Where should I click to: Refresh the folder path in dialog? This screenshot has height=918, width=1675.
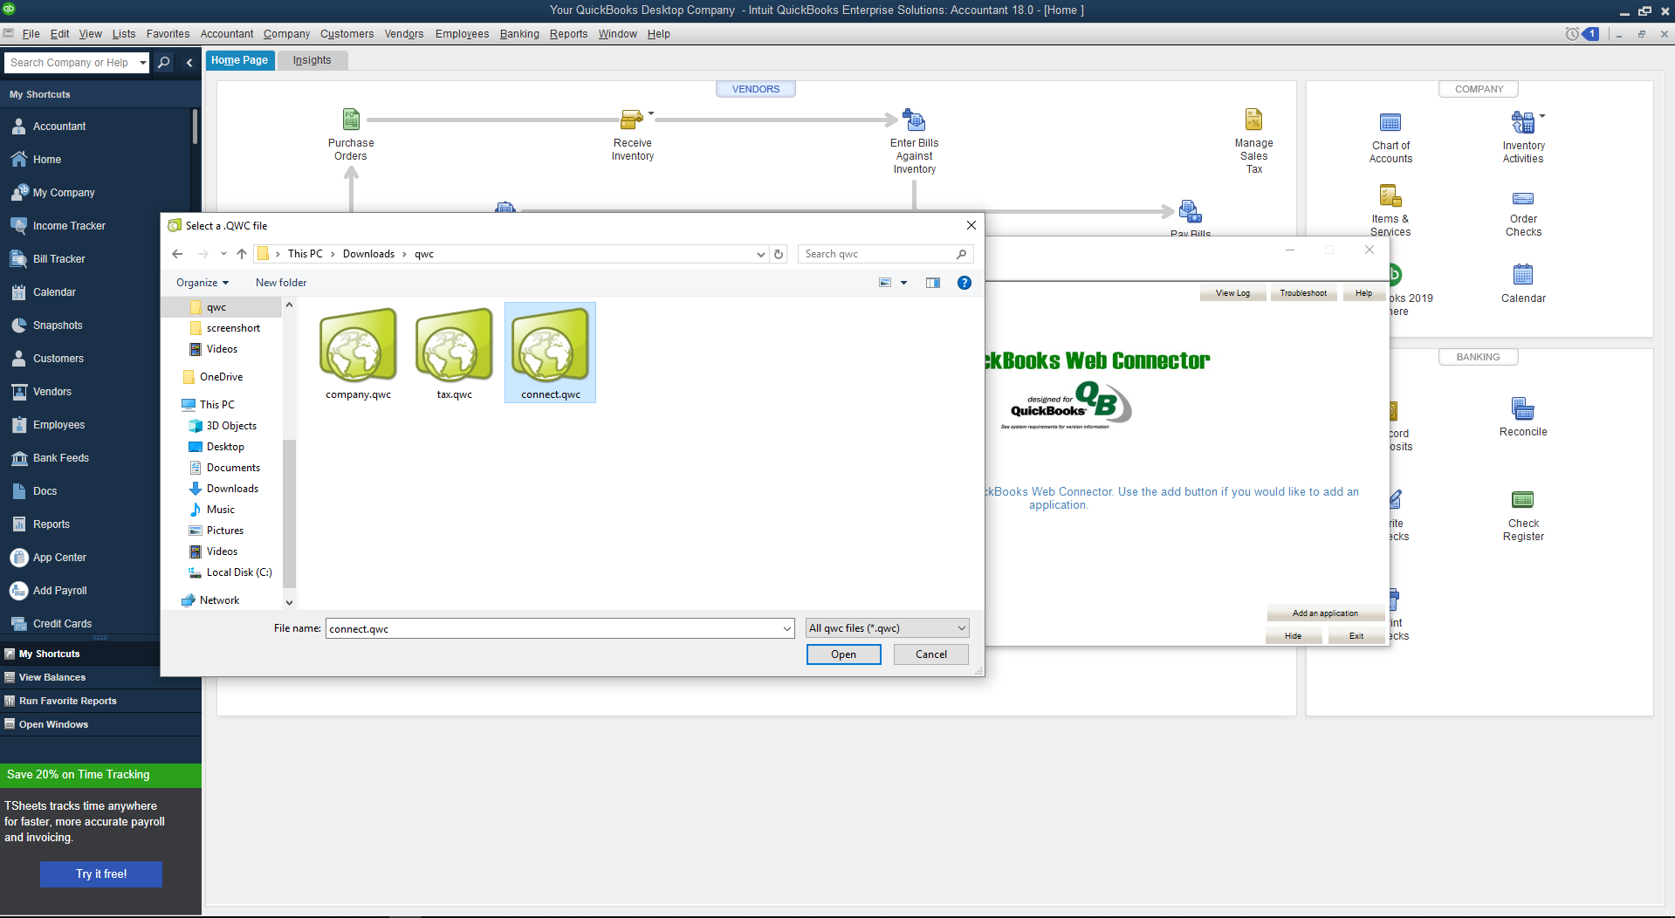pyautogui.click(x=779, y=254)
